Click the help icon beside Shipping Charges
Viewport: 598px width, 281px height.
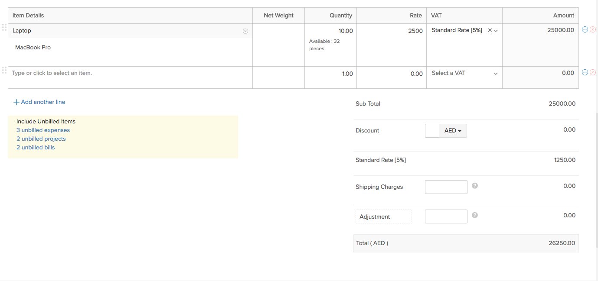(x=474, y=185)
